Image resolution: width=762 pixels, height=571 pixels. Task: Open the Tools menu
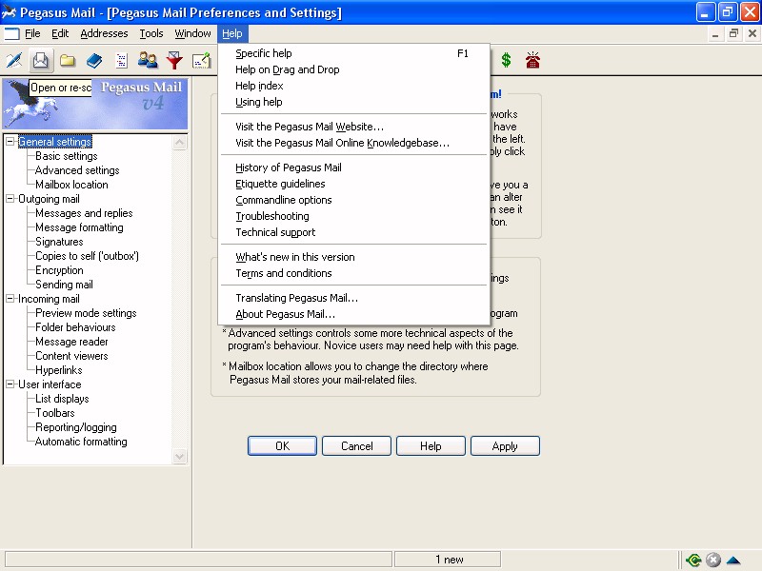tap(151, 33)
